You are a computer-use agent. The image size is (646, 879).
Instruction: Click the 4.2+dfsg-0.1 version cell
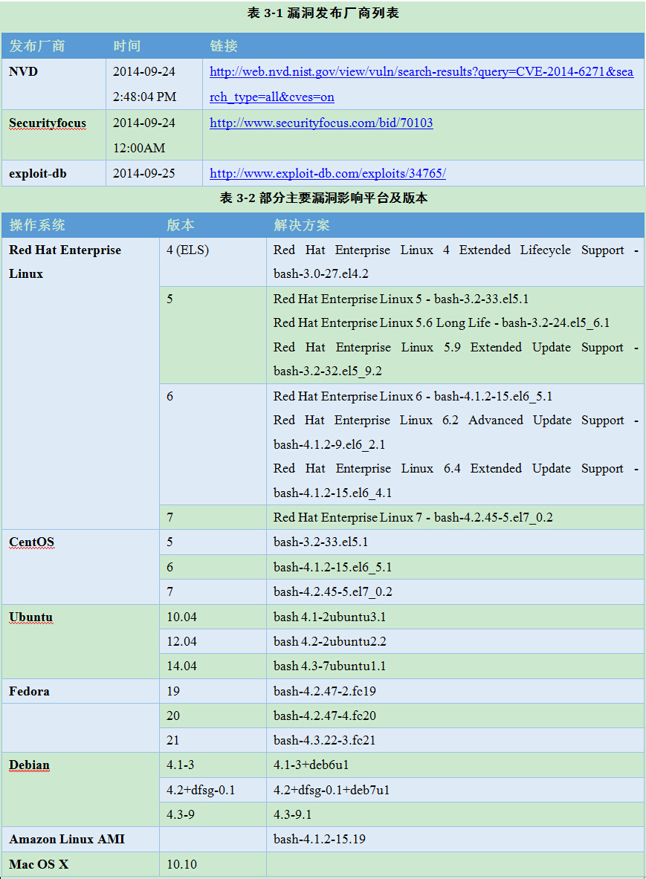click(x=213, y=790)
